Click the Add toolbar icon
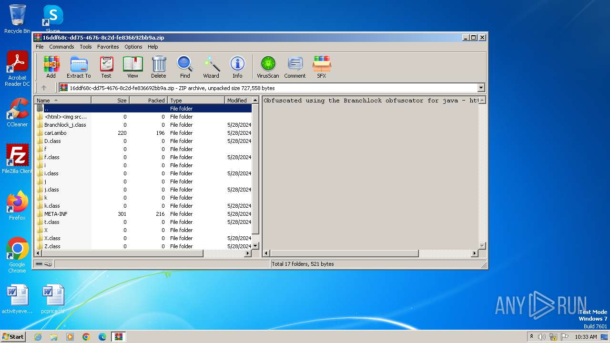 tap(51, 67)
